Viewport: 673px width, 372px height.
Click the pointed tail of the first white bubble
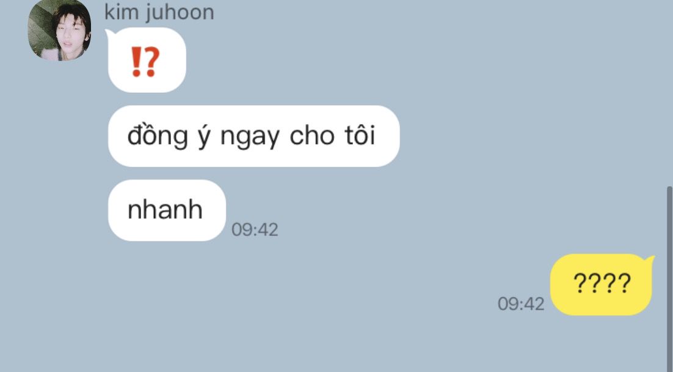(x=109, y=34)
